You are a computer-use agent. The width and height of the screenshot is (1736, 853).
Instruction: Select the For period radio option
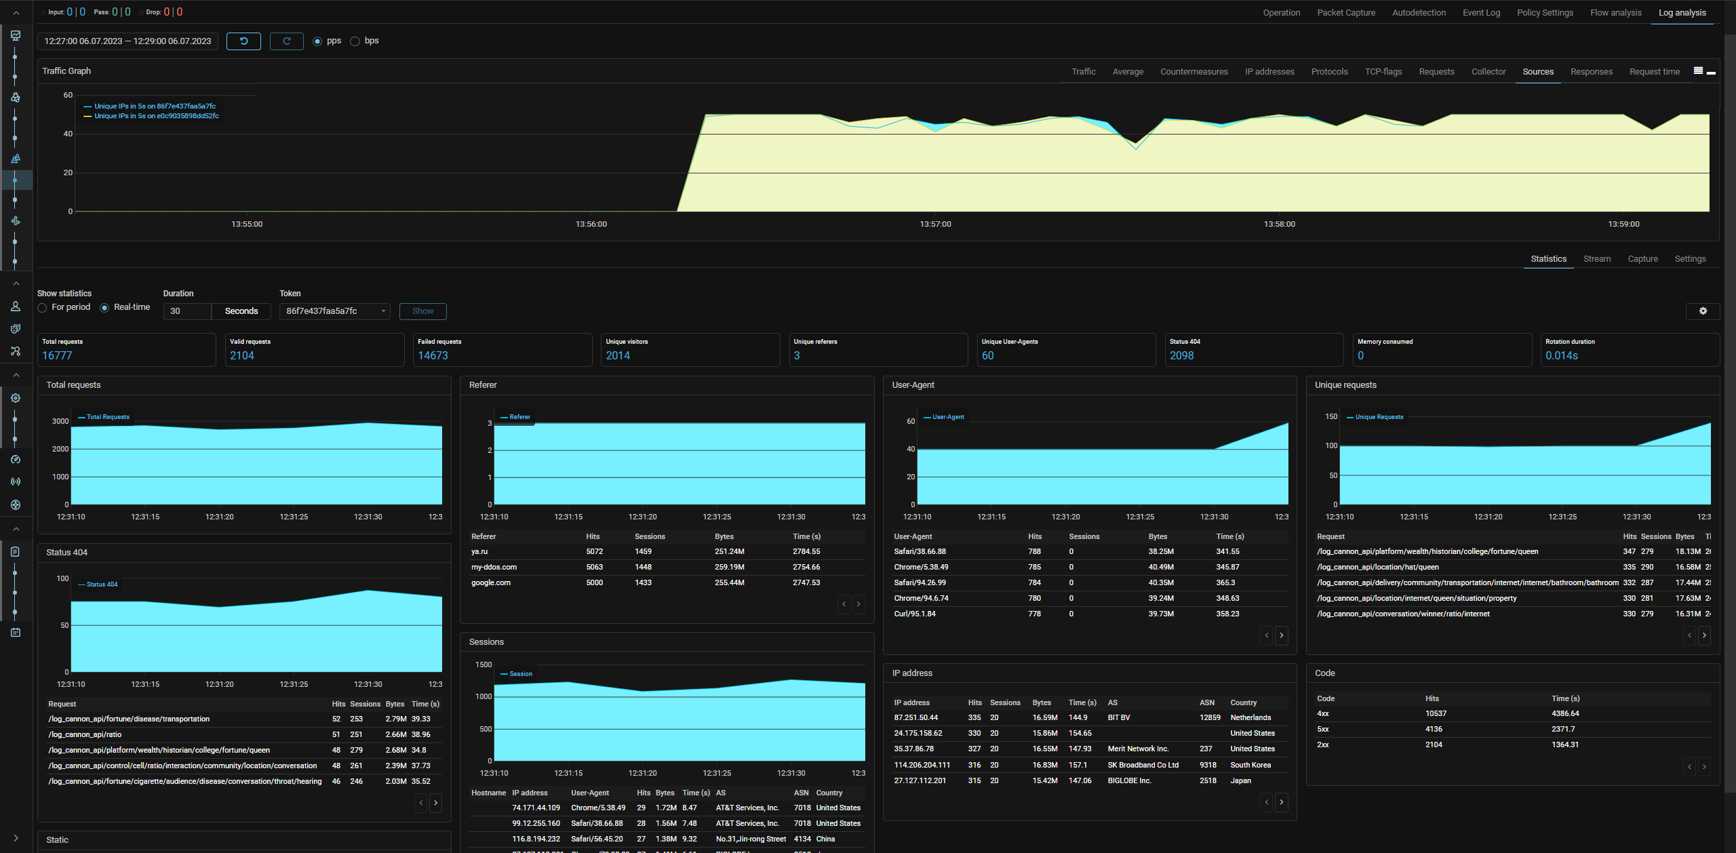(43, 308)
